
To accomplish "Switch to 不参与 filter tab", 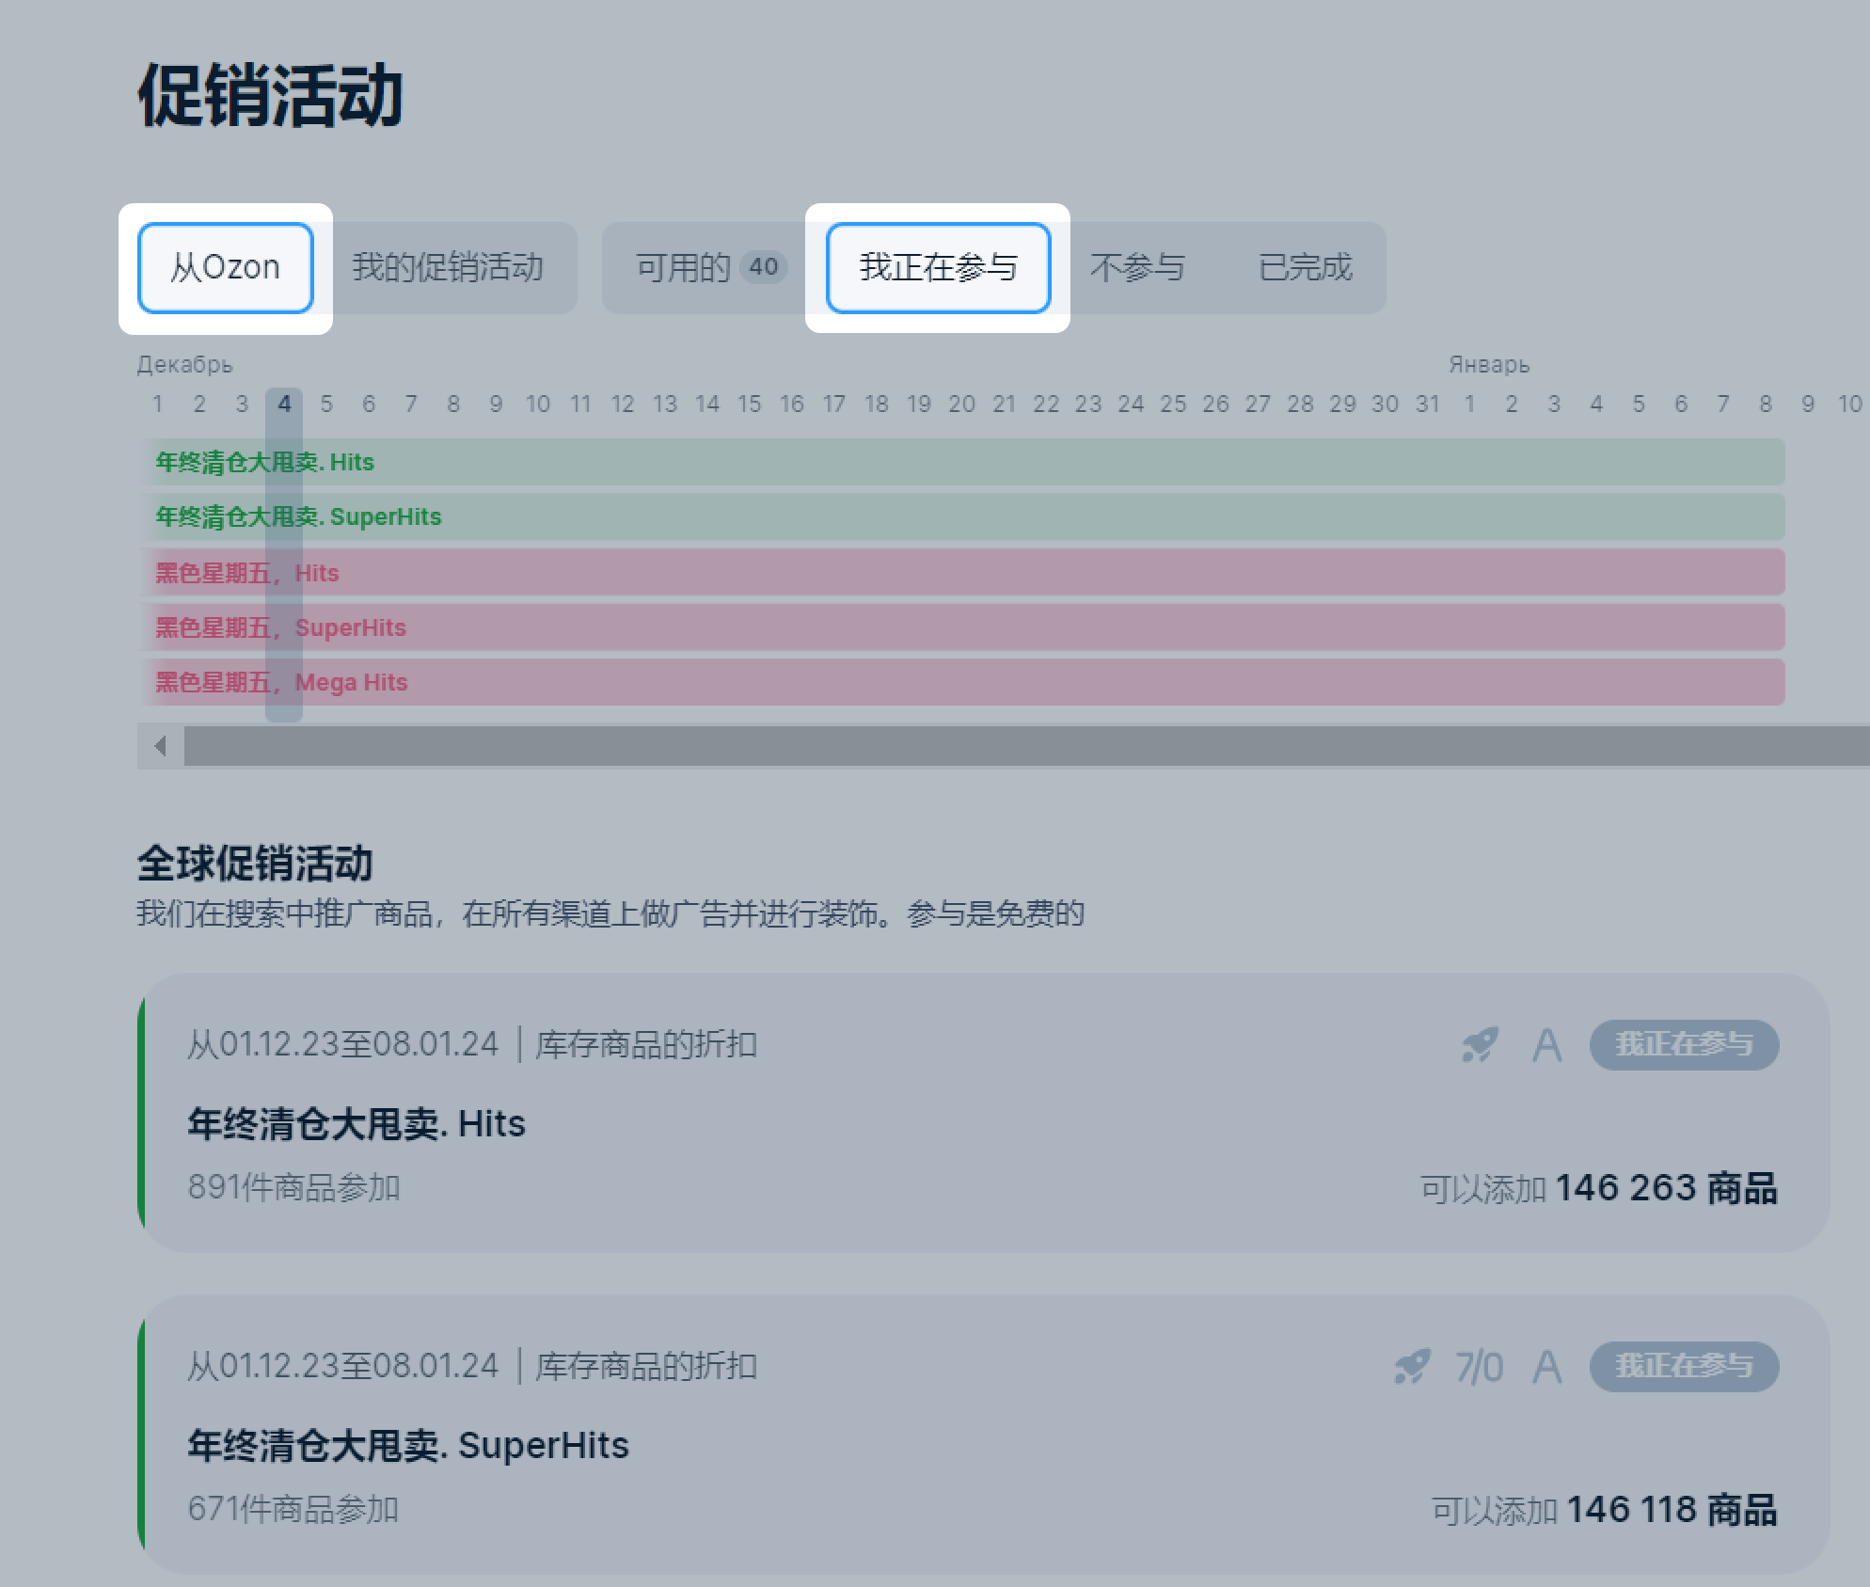I will coord(1137,268).
